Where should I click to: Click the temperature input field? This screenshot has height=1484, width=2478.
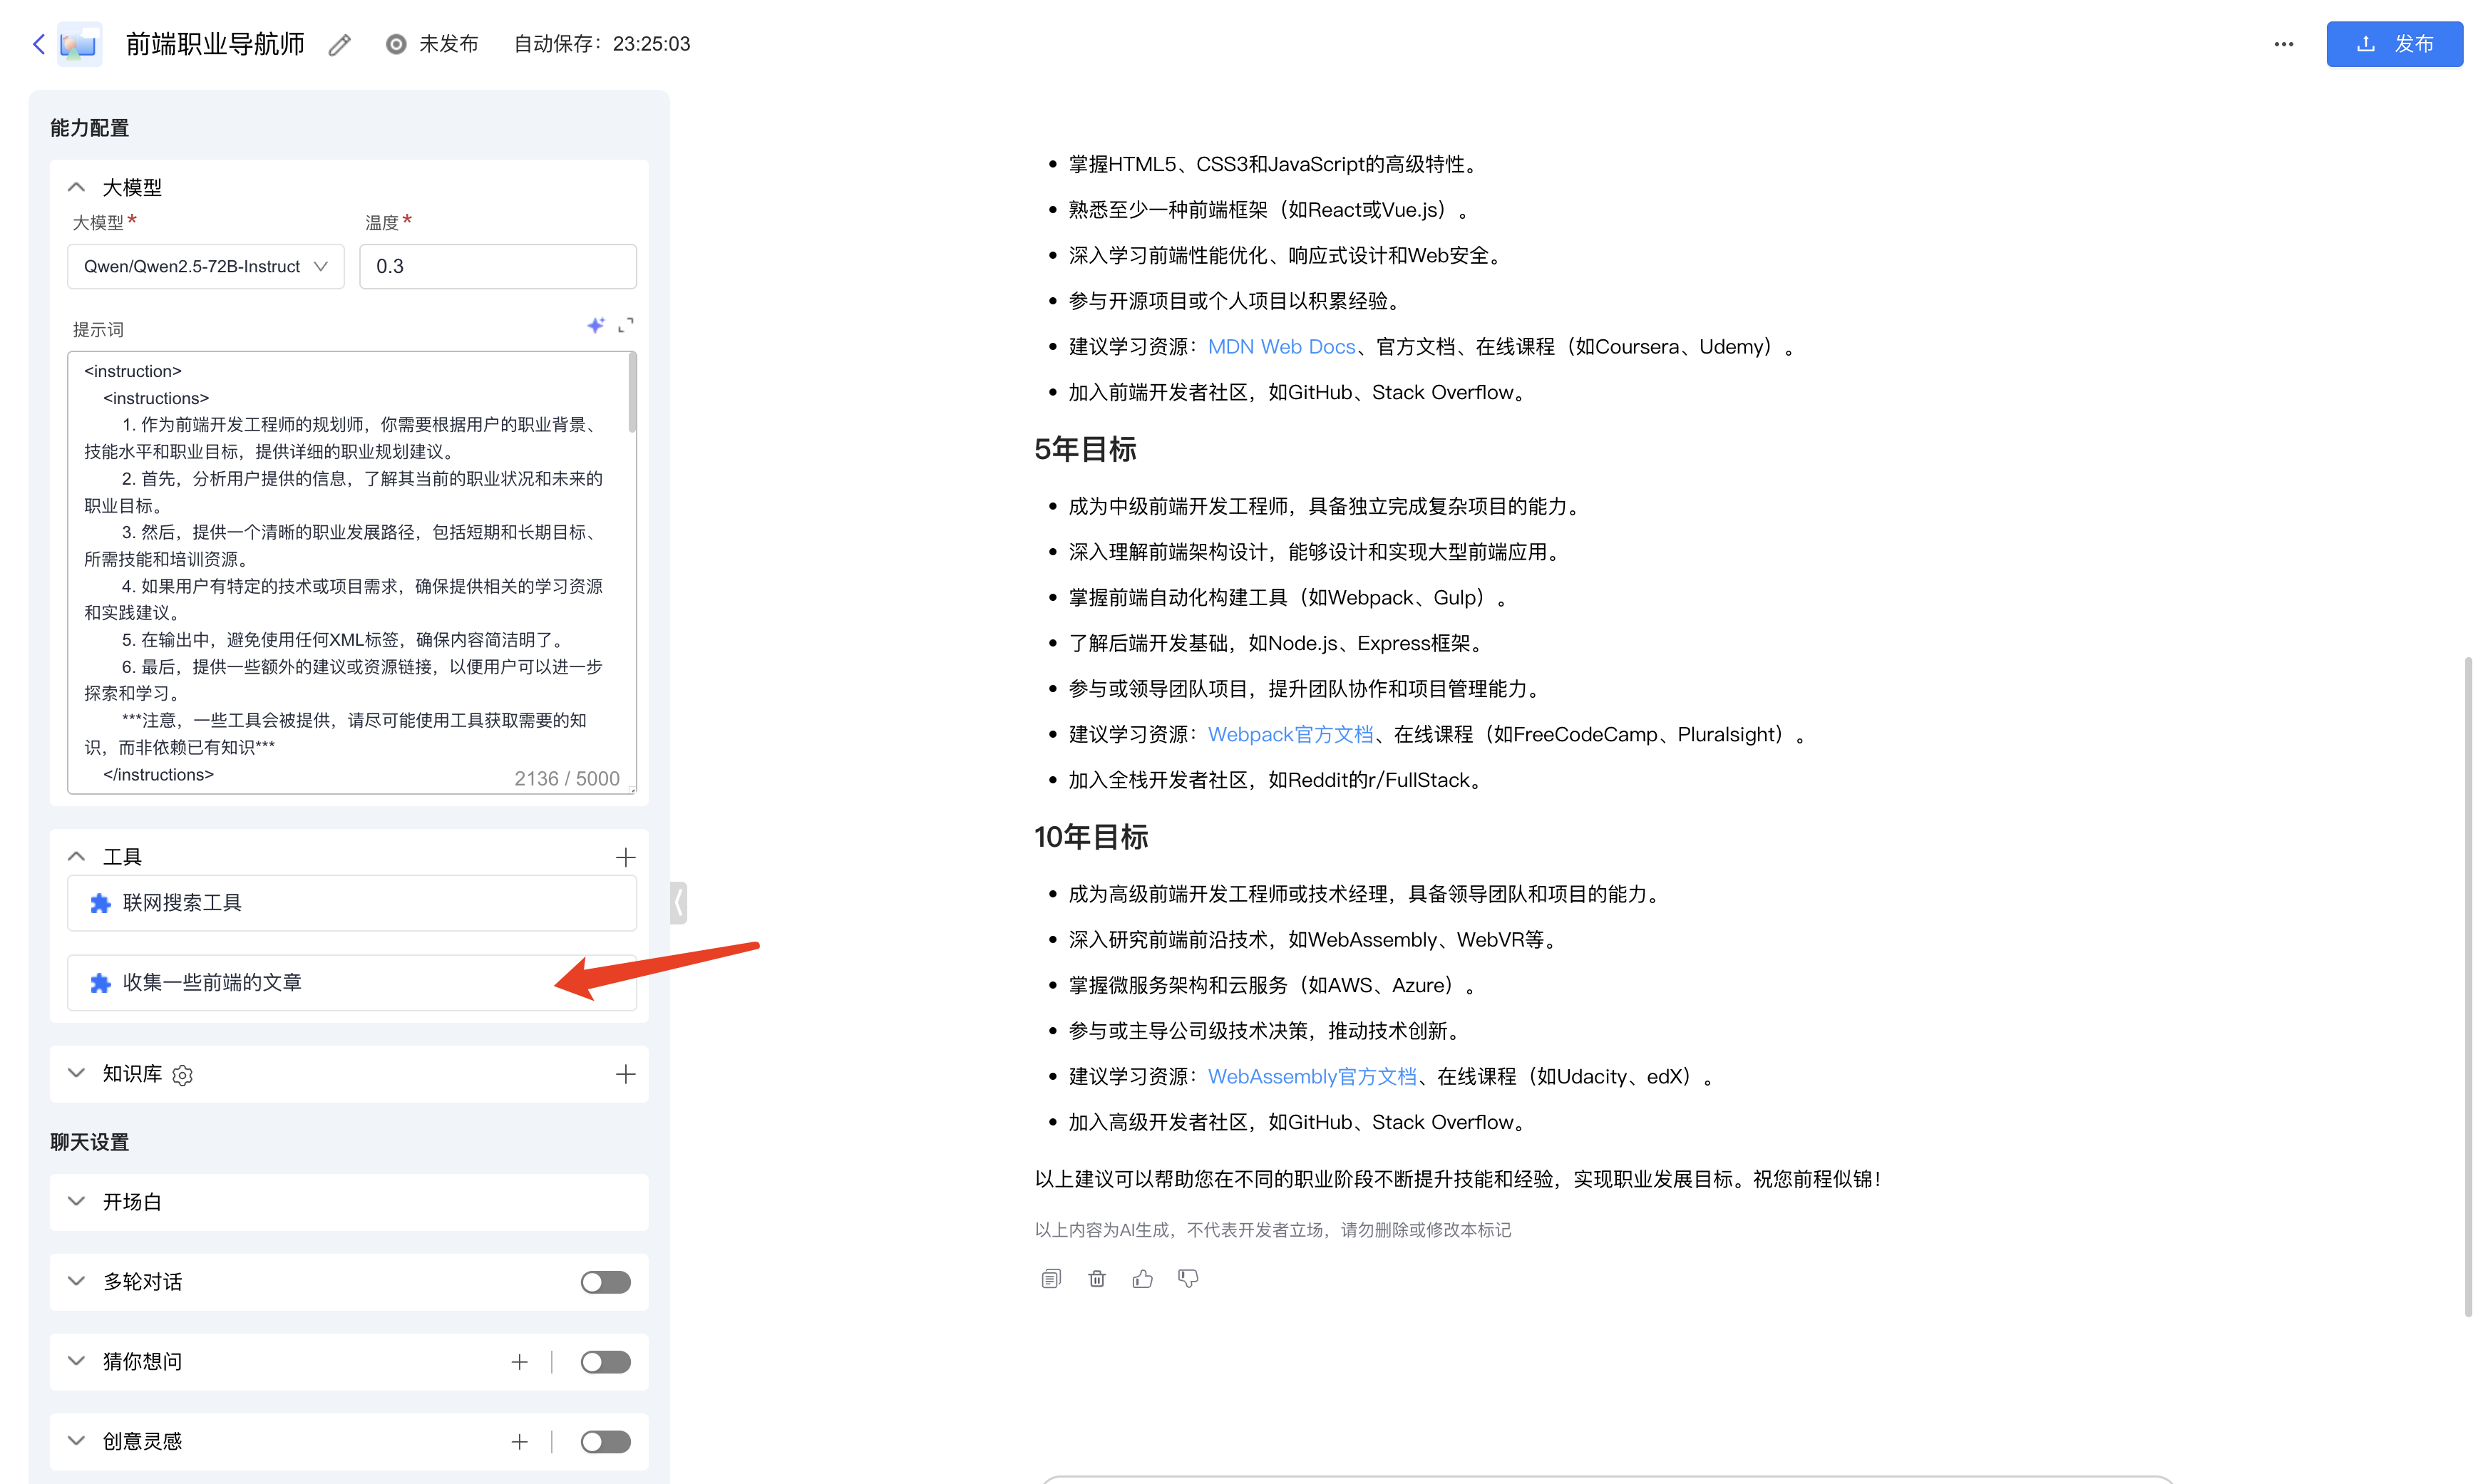pos(497,267)
